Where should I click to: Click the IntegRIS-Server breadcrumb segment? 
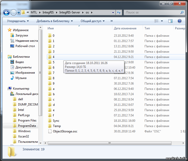pos(70,12)
